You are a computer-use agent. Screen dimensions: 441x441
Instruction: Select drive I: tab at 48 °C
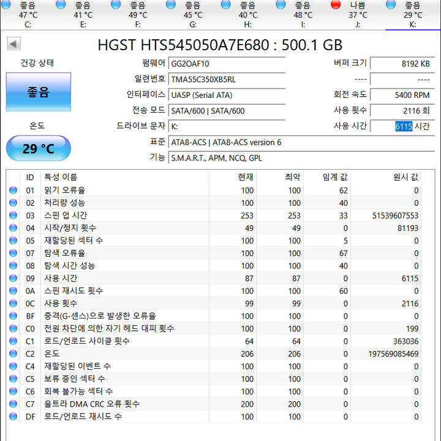303,15
